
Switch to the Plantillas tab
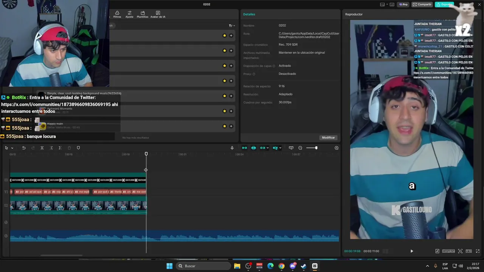143,14
